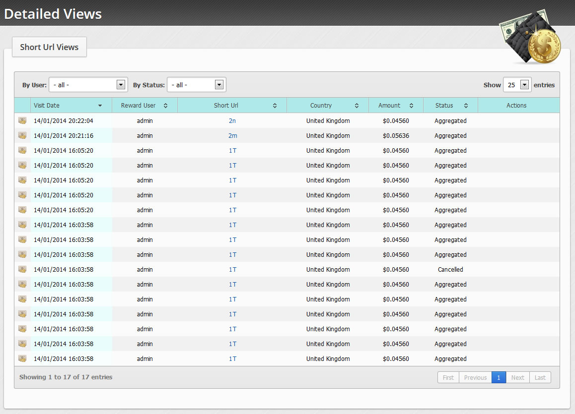Click the row icon in the last table row
The image size is (575, 414).
click(22, 358)
